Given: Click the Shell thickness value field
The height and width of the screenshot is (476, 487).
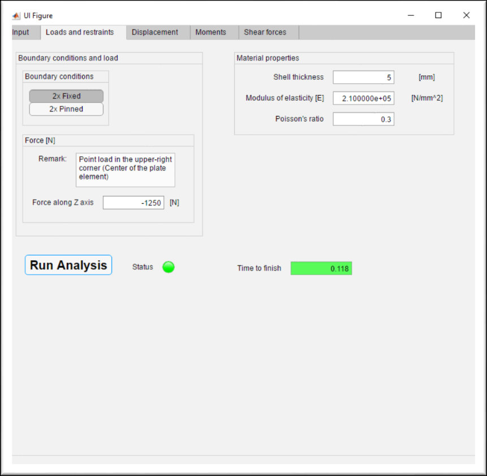Looking at the screenshot, I should (363, 77).
